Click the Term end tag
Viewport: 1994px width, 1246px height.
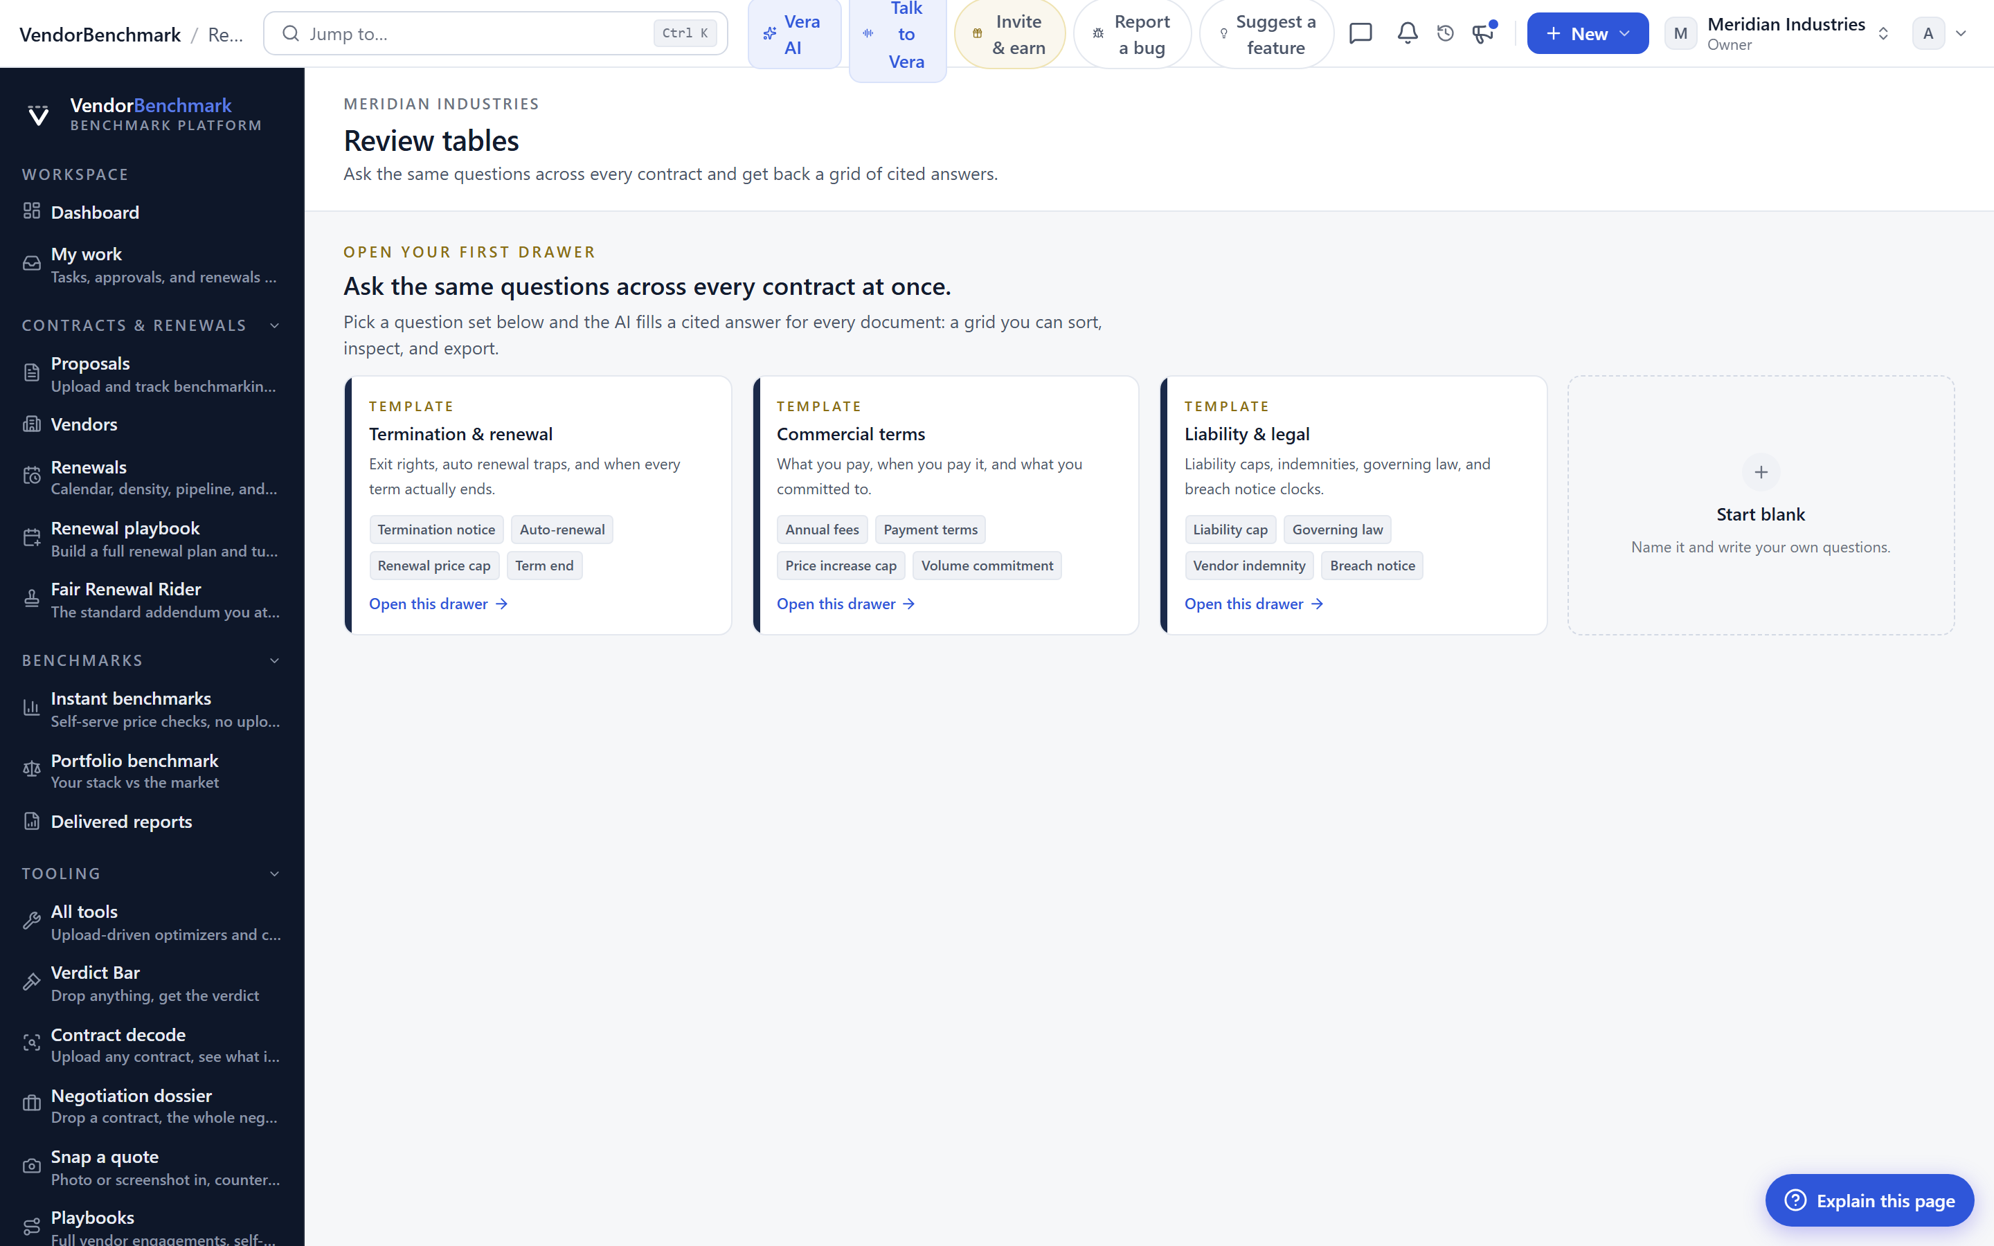pos(544,566)
